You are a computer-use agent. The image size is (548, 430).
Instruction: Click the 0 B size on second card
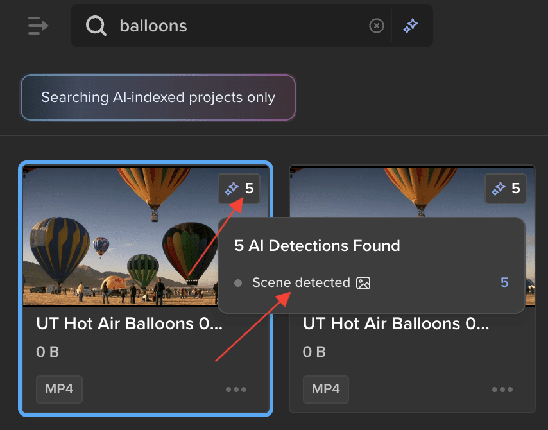pyautogui.click(x=314, y=352)
